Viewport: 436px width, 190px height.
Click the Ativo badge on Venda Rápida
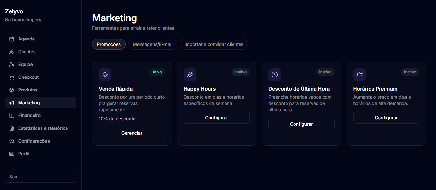(157, 72)
